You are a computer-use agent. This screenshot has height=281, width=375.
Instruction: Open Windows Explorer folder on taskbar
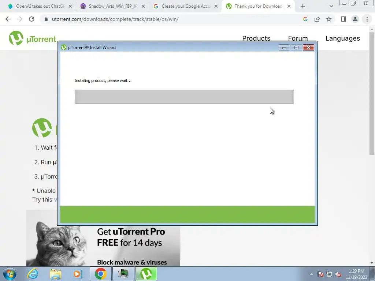coord(55,274)
